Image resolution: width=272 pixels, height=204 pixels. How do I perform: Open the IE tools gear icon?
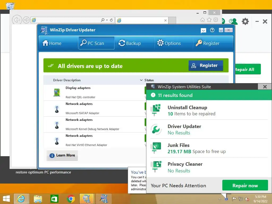(216, 20)
